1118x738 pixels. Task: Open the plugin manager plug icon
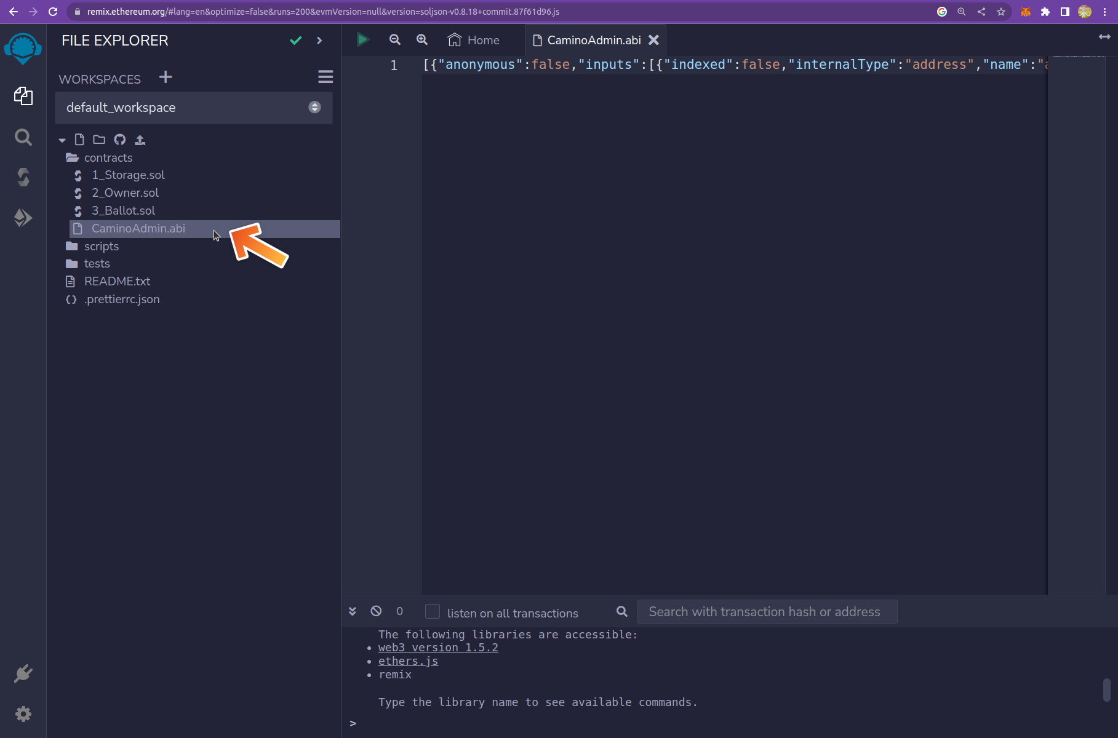[x=23, y=673]
